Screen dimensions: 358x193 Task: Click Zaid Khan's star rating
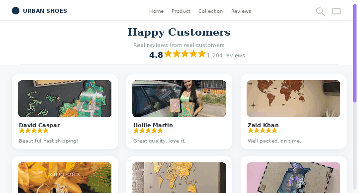pyautogui.click(x=263, y=131)
